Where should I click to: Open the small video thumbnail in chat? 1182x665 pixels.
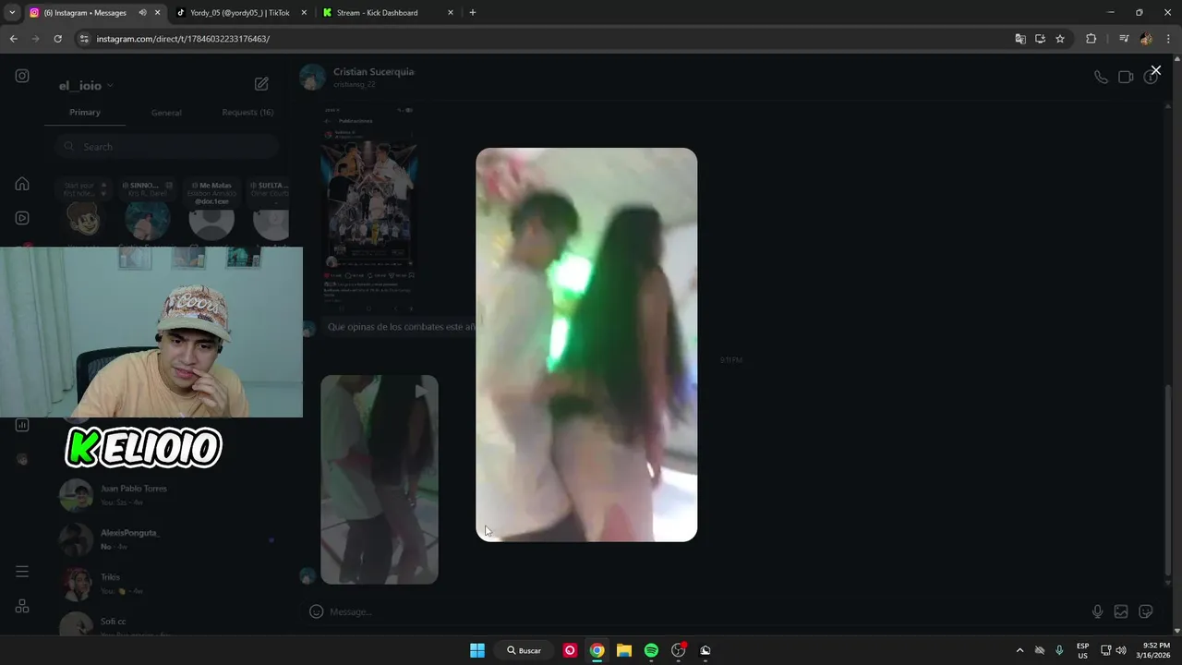pos(380,478)
